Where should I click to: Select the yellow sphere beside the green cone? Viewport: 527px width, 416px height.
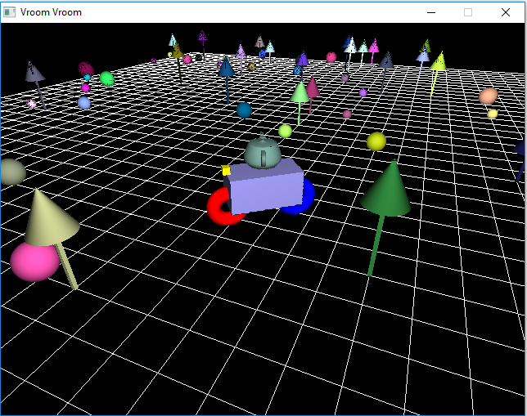pos(376,141)
